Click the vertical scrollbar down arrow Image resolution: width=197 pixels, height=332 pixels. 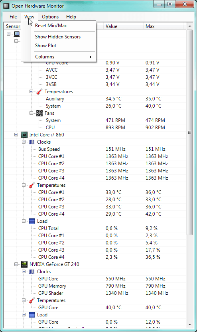pyautogui.click(x=189, y=324)
